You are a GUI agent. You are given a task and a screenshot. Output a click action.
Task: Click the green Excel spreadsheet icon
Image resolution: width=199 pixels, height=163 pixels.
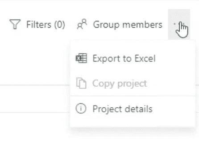(81, 58)
